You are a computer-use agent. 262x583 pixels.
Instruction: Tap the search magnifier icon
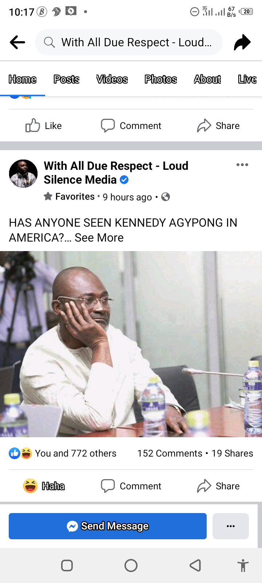[x=49, y=42]
